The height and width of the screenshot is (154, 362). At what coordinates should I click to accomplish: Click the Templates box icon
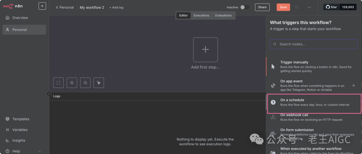(x=8, y=119)
